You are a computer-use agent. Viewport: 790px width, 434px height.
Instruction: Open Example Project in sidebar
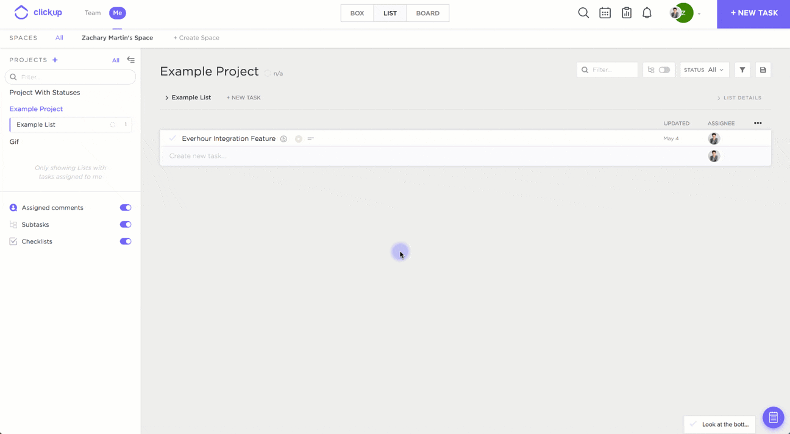point(36,109)
